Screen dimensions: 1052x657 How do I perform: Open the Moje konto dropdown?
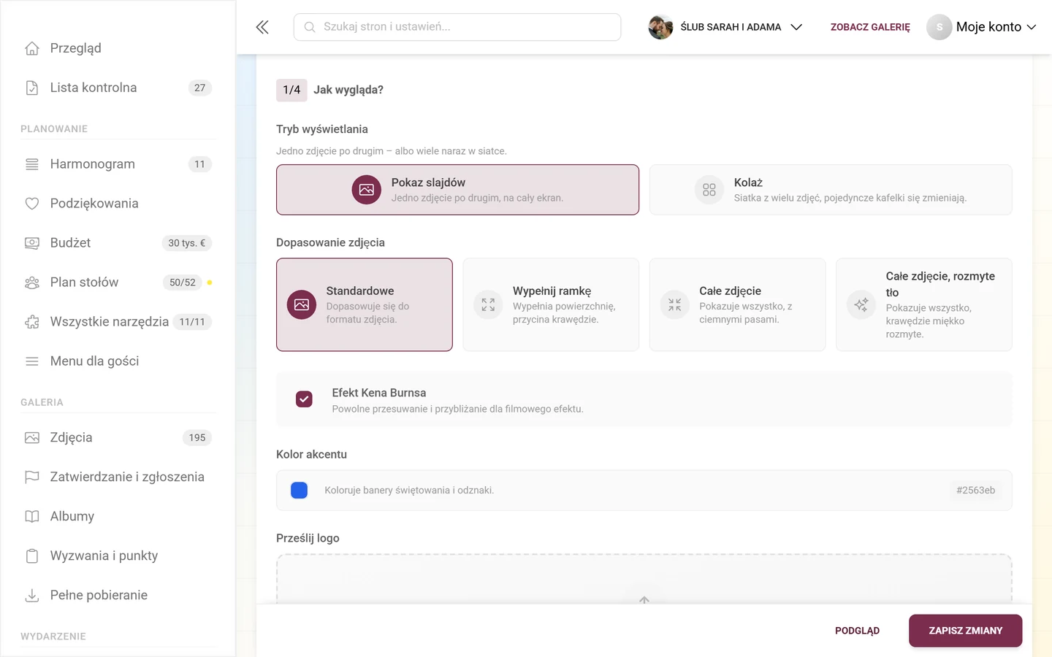(x=982, y=27)
